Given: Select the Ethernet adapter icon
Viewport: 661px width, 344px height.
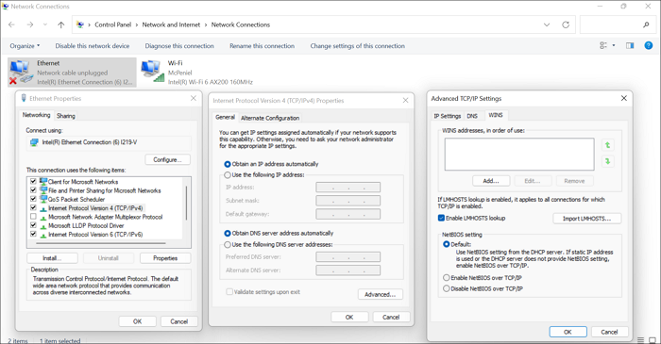Looking at the screenshot, I should [21, 73].
